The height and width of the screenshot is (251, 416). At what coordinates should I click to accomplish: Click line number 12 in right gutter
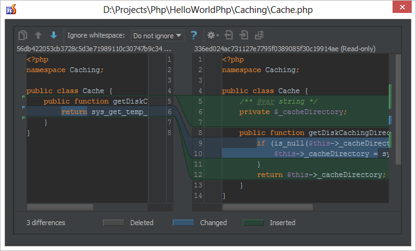coord(198,175)
